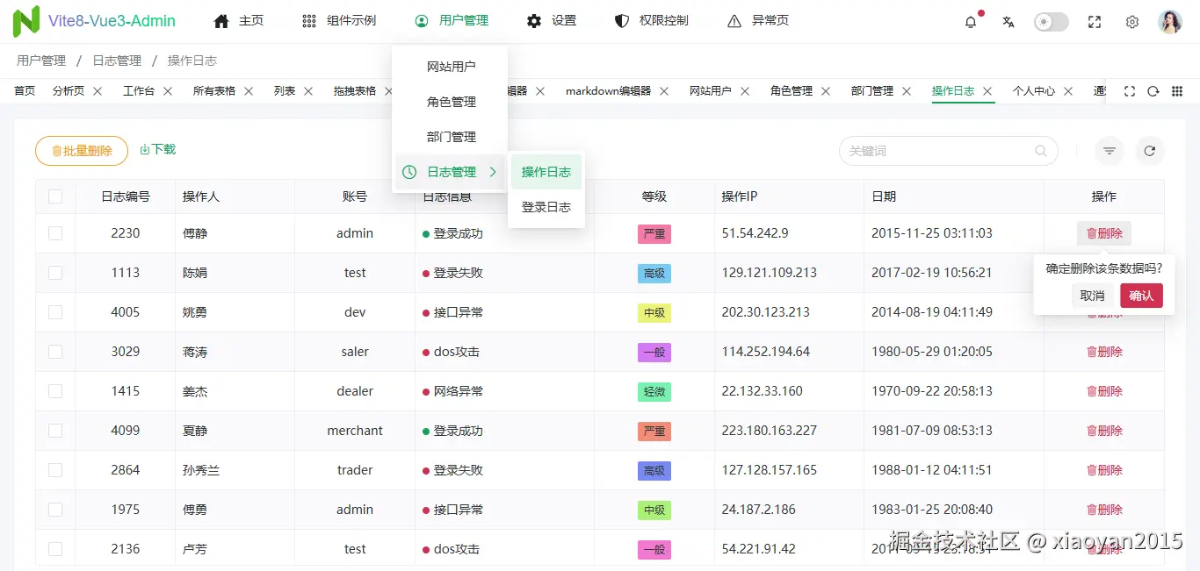The image size is (1200, 571).
Task: Check the row with log 2230
Action: pyautogui.click(x=55, y=233)
